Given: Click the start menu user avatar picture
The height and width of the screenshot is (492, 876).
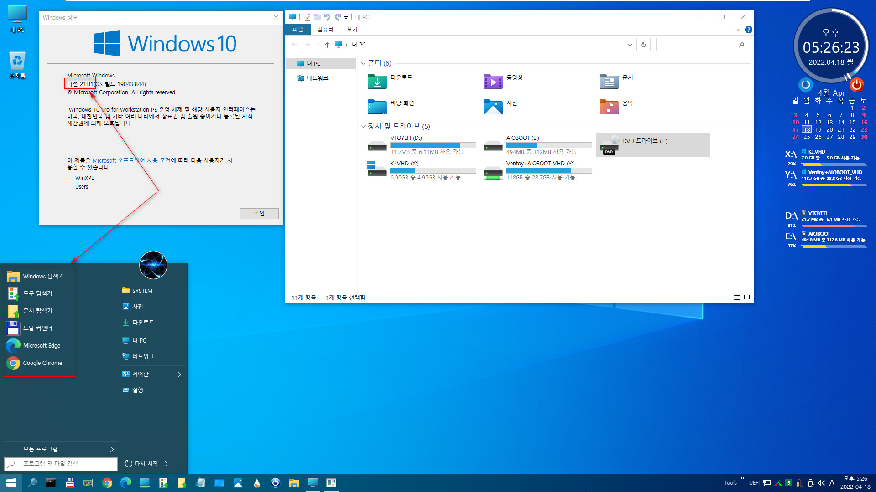Looking at the screenshot, I should pos(153,265).
